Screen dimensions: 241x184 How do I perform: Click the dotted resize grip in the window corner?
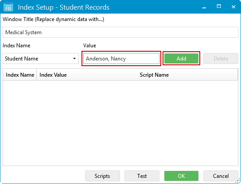238,181
